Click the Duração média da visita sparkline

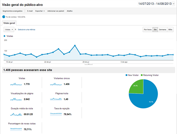(16, 114)
